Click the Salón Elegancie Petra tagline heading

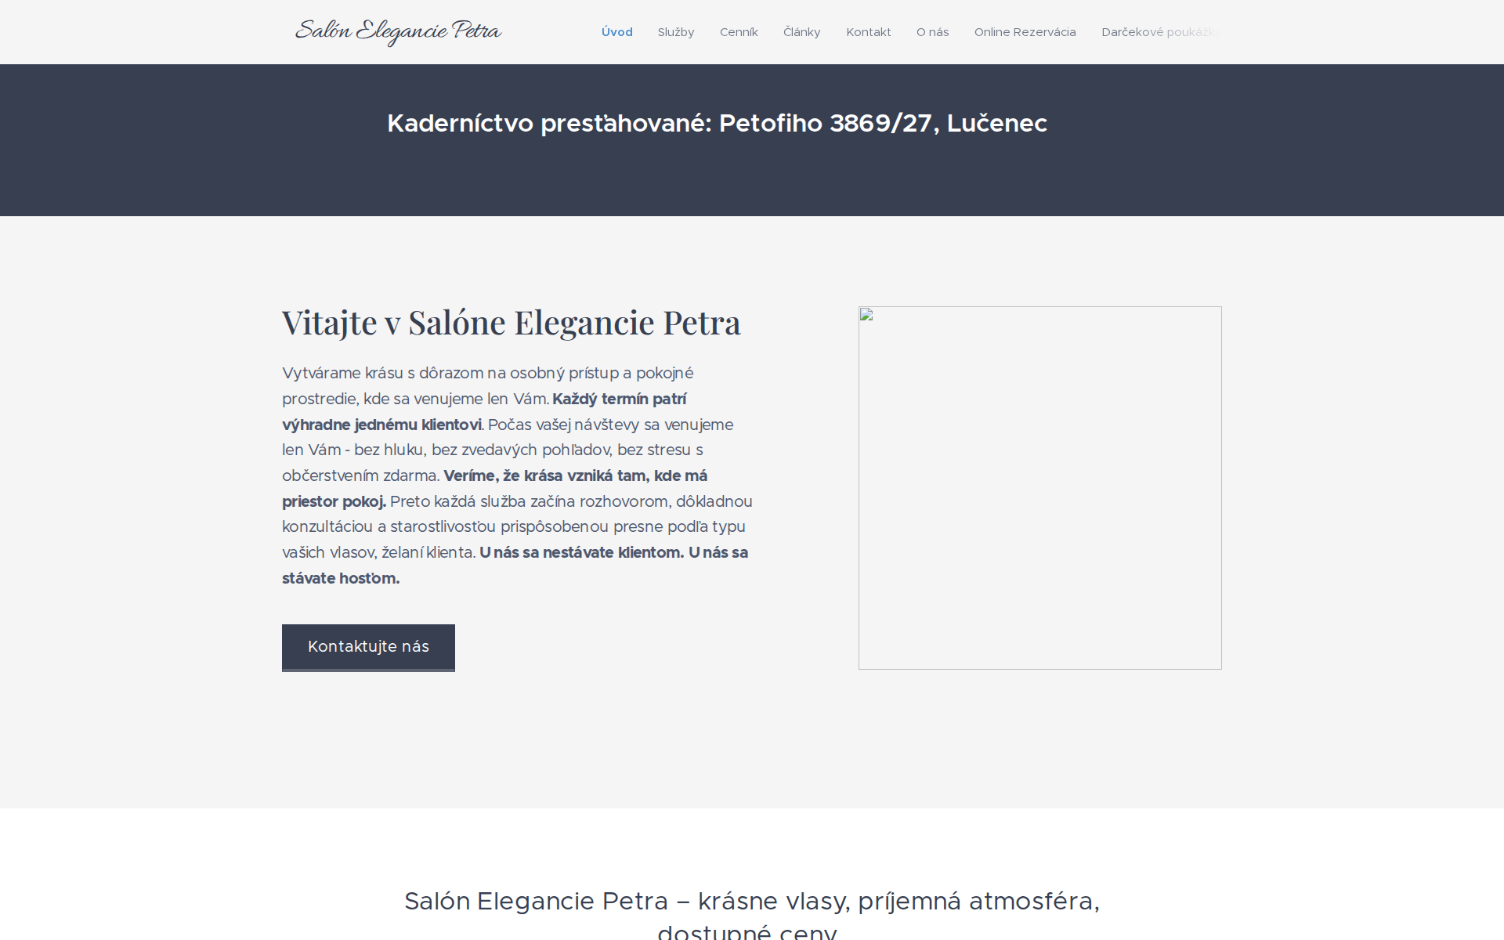click(752, 902)
